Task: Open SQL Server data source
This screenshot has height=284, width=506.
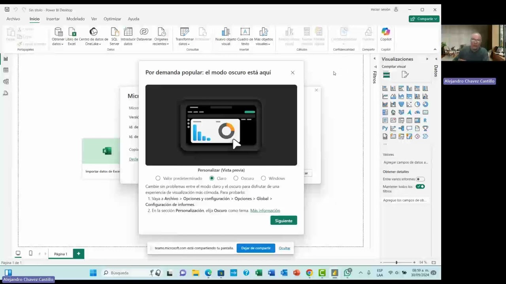Action: coord(114,36)
